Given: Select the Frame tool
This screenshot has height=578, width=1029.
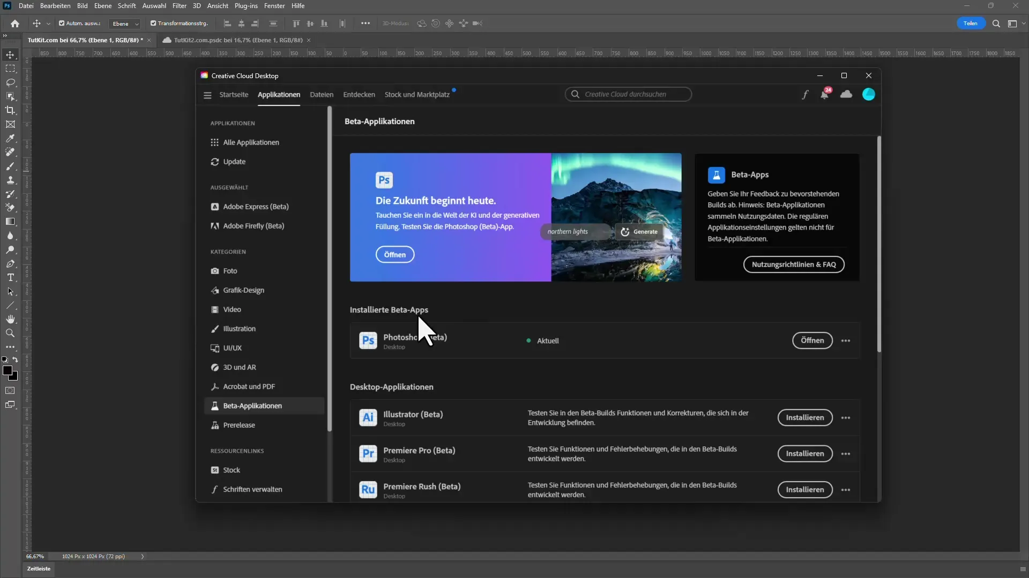Looking at the screenshot, I should pyautogui.click(x=10, y=124).
